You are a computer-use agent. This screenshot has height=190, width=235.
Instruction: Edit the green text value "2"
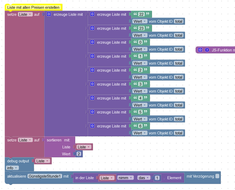(140, 70)
